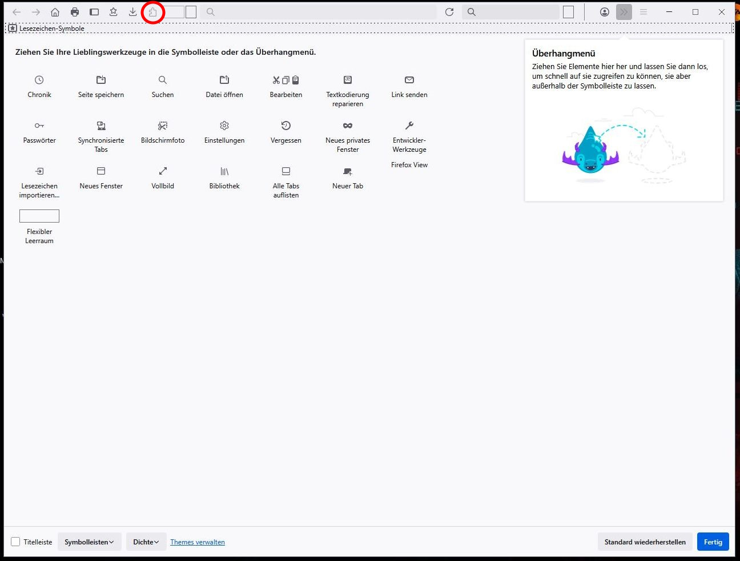
Task: Click the extensions puzzle piece icon
Action: (152, 12)
